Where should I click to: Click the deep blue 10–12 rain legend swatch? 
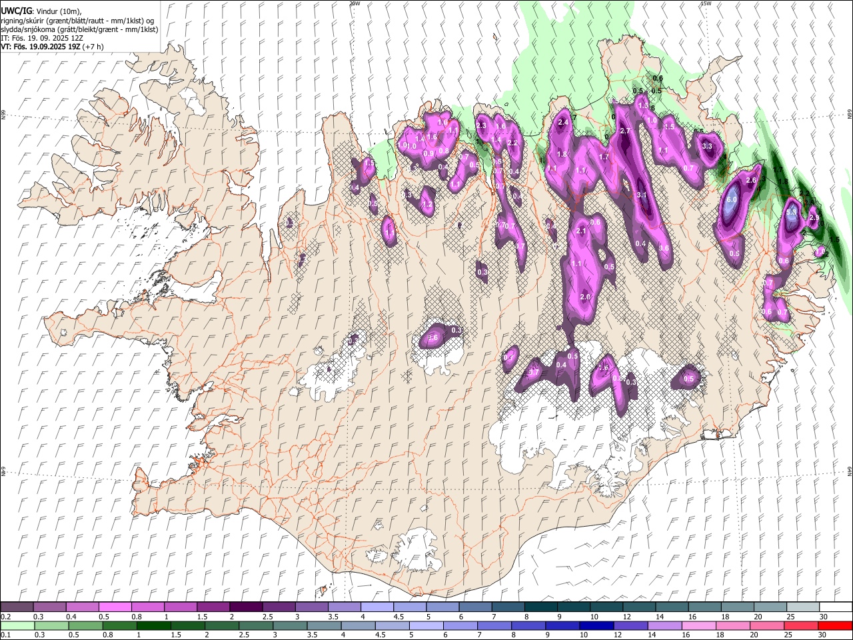[x=596, y=626]
